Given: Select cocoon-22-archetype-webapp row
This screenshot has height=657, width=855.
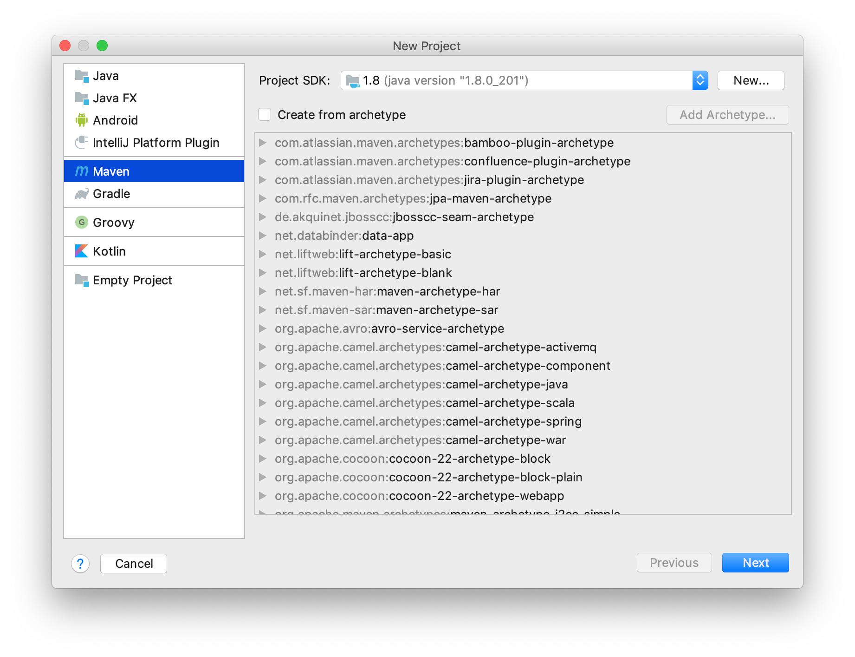Looking at the screenshot, I should [523, 496].
